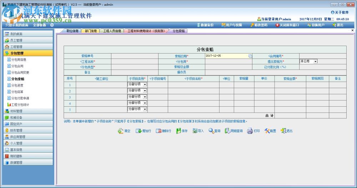Screen dimensions: 357x188
Task: Click 关闭所有窗口 close all windows
Action: pyautogui.click(x=287, y=25)
